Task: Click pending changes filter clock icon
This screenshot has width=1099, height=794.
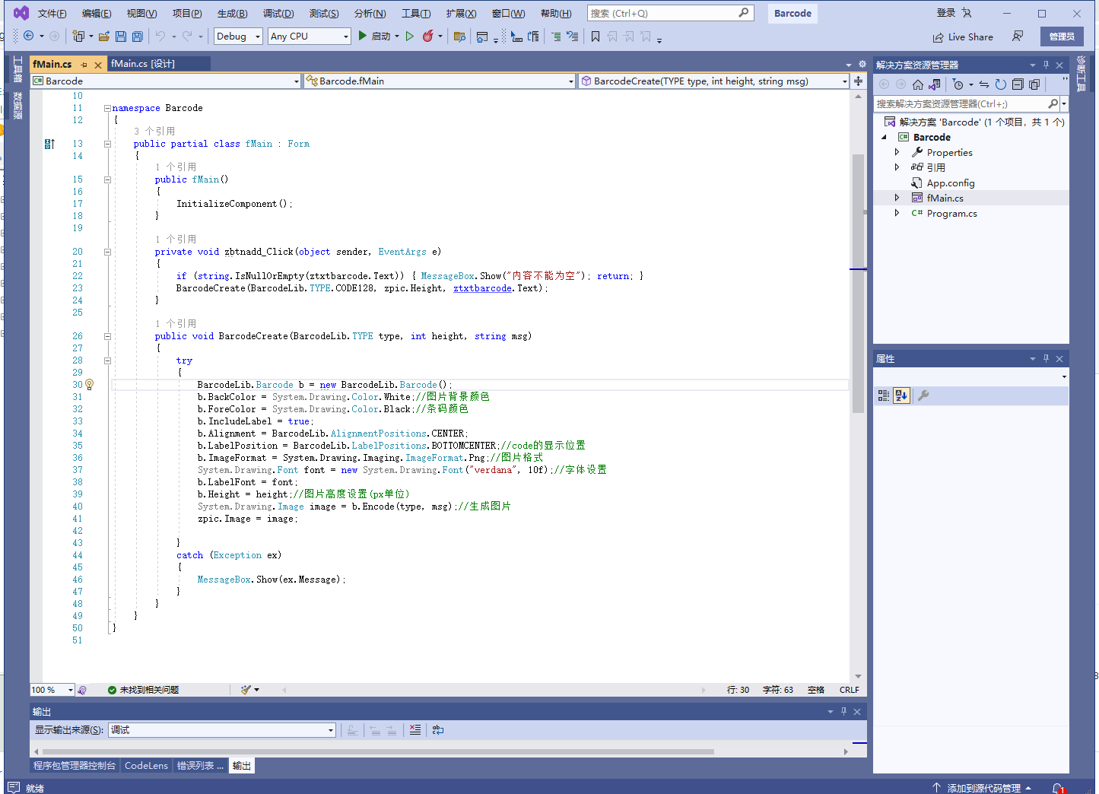Action: pyautogui.click(x=958, y=84)
